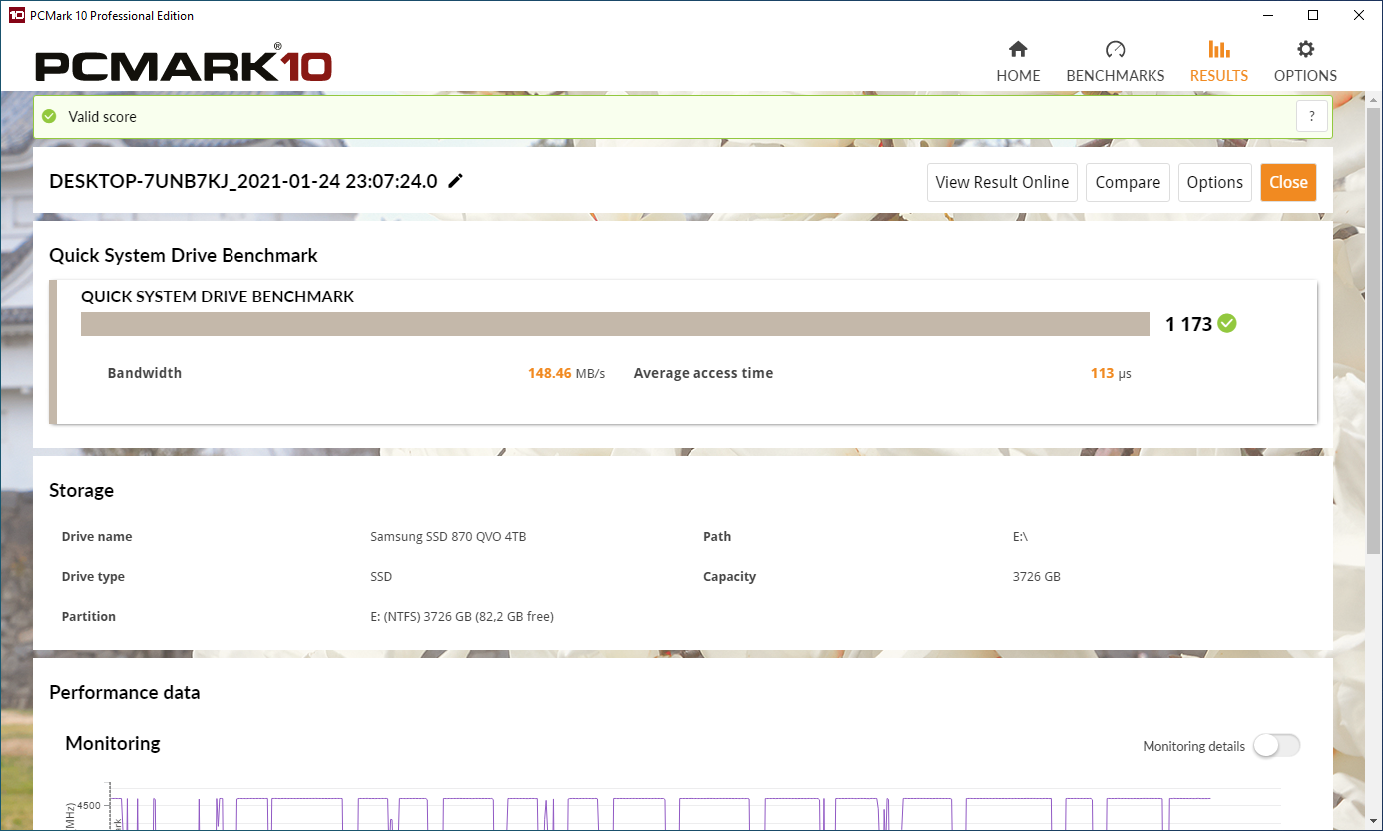Click the green Valid score check icon
This screenshot has height=831, width=1383.
coord(48,116)
